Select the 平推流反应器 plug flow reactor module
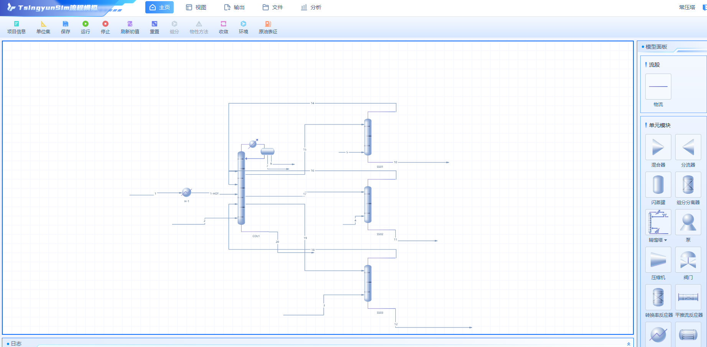 (x=688, y=297)
